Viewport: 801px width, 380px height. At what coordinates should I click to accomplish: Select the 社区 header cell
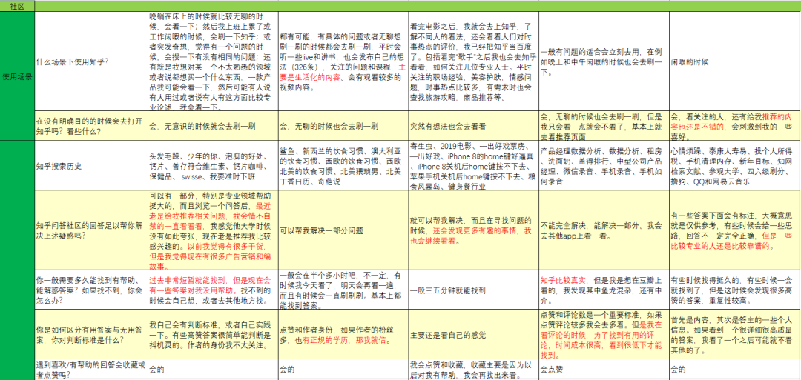click(17, 6)
